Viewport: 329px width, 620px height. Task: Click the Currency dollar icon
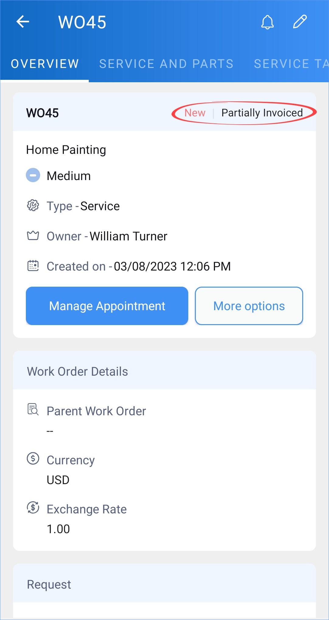coord(33,458)
